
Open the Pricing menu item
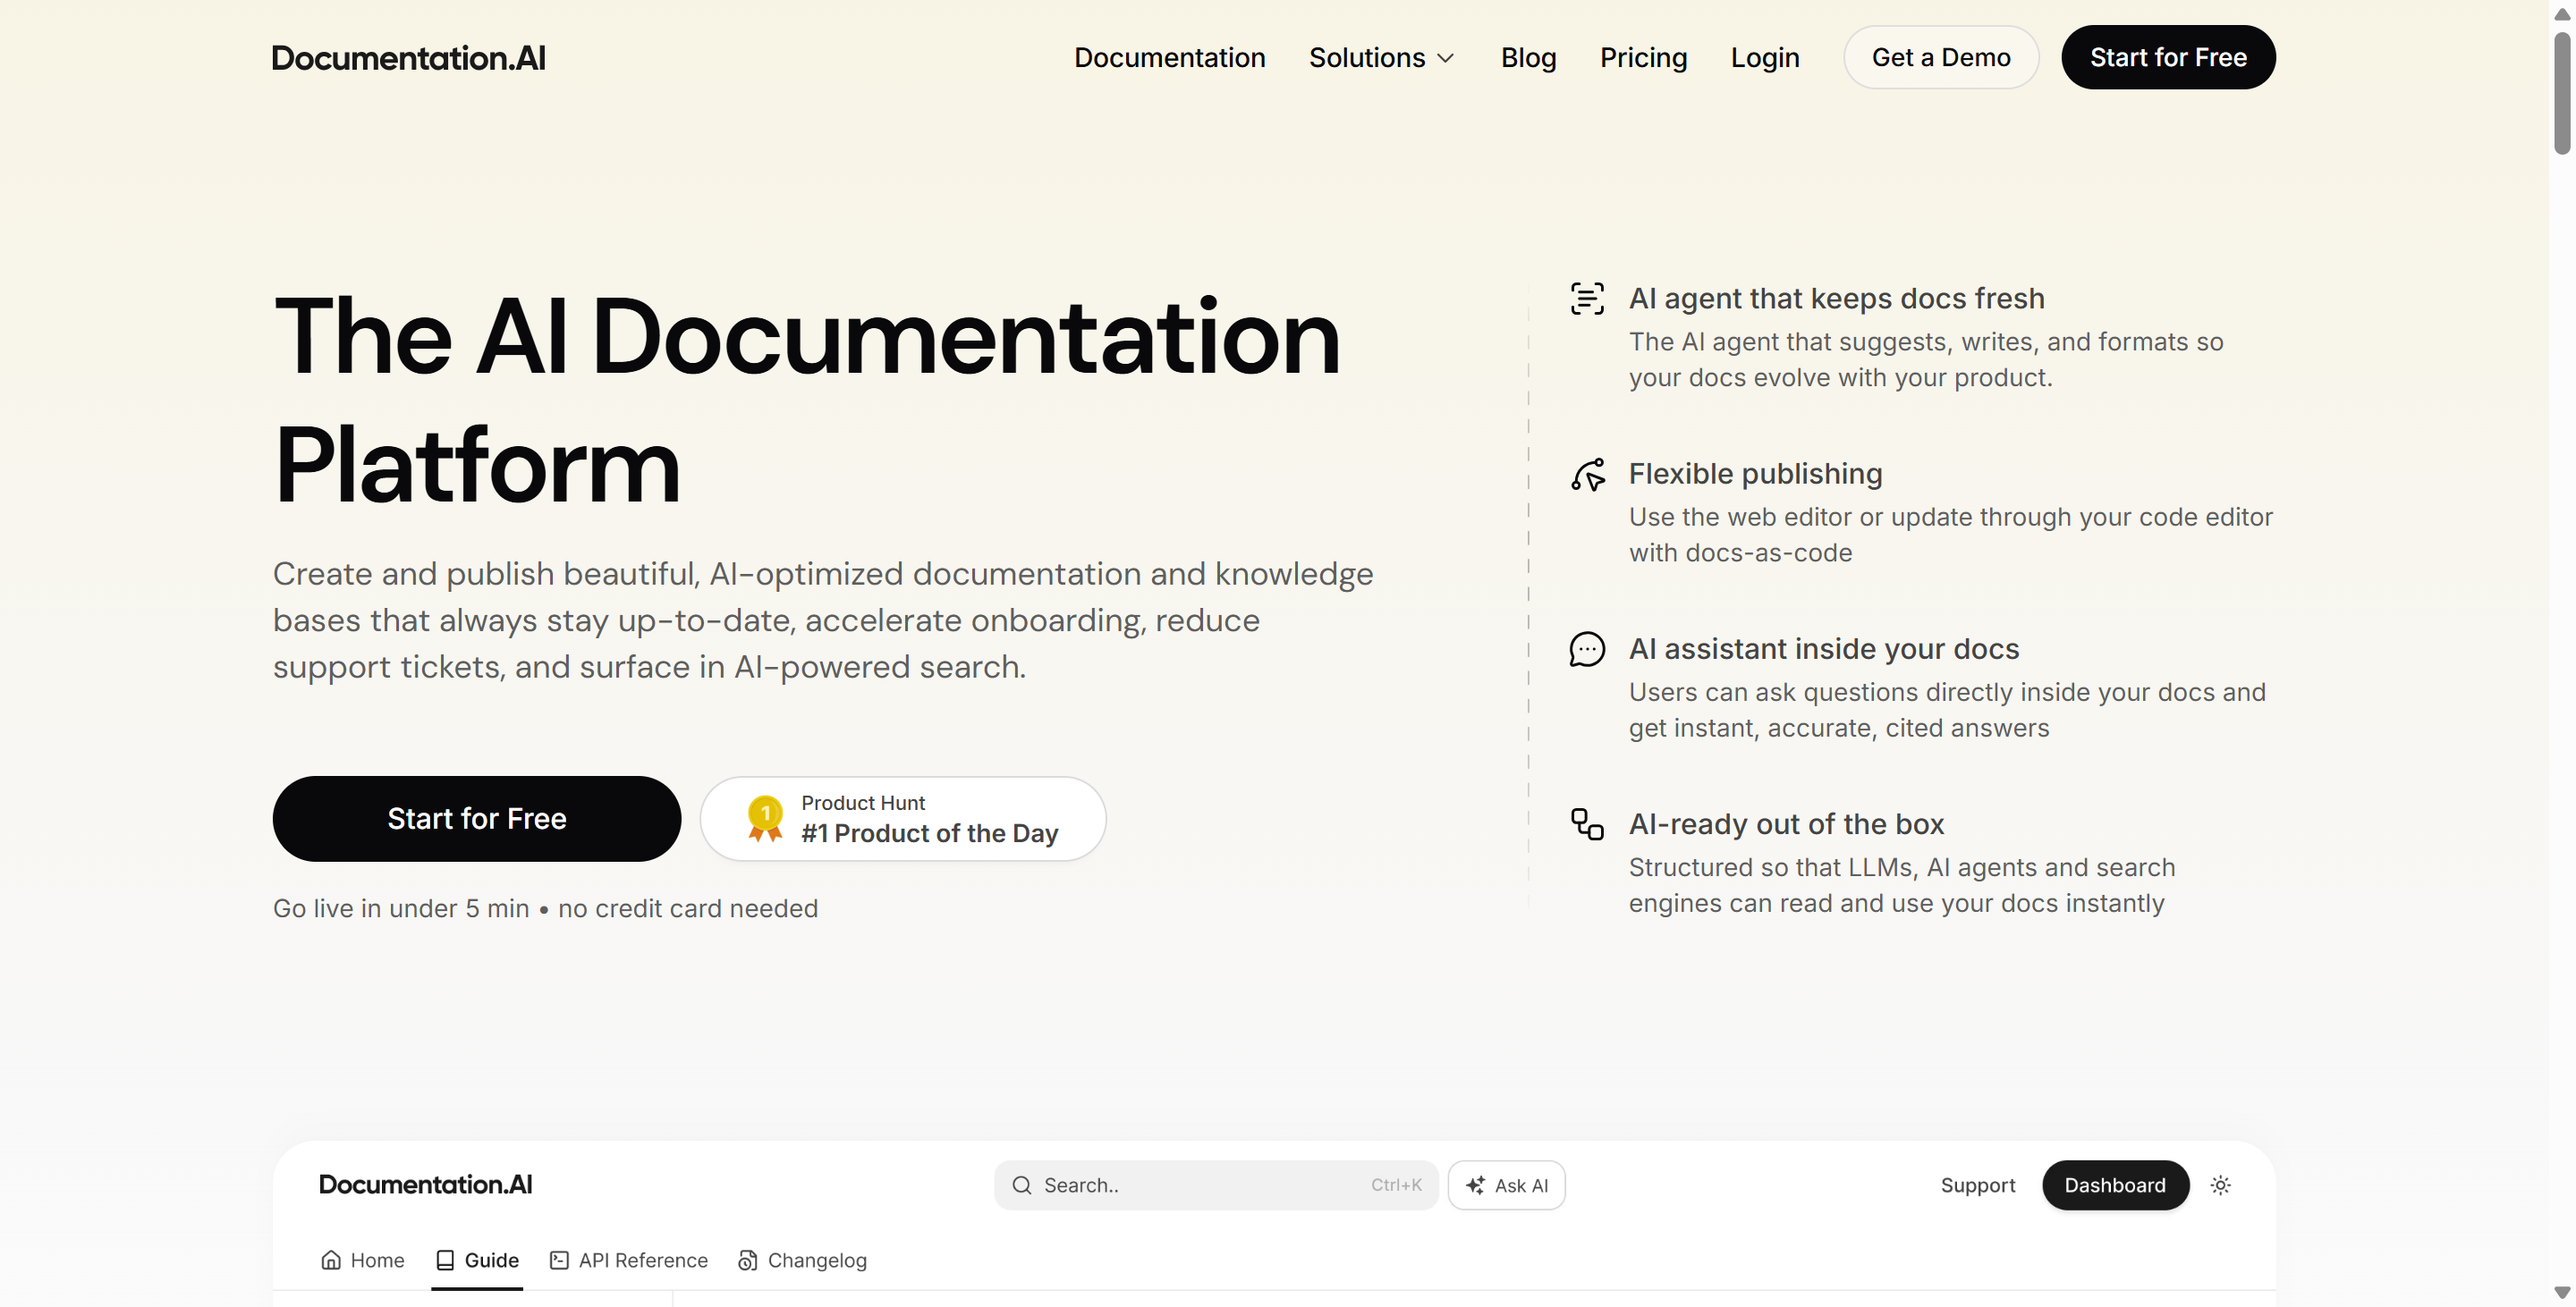1643,57
